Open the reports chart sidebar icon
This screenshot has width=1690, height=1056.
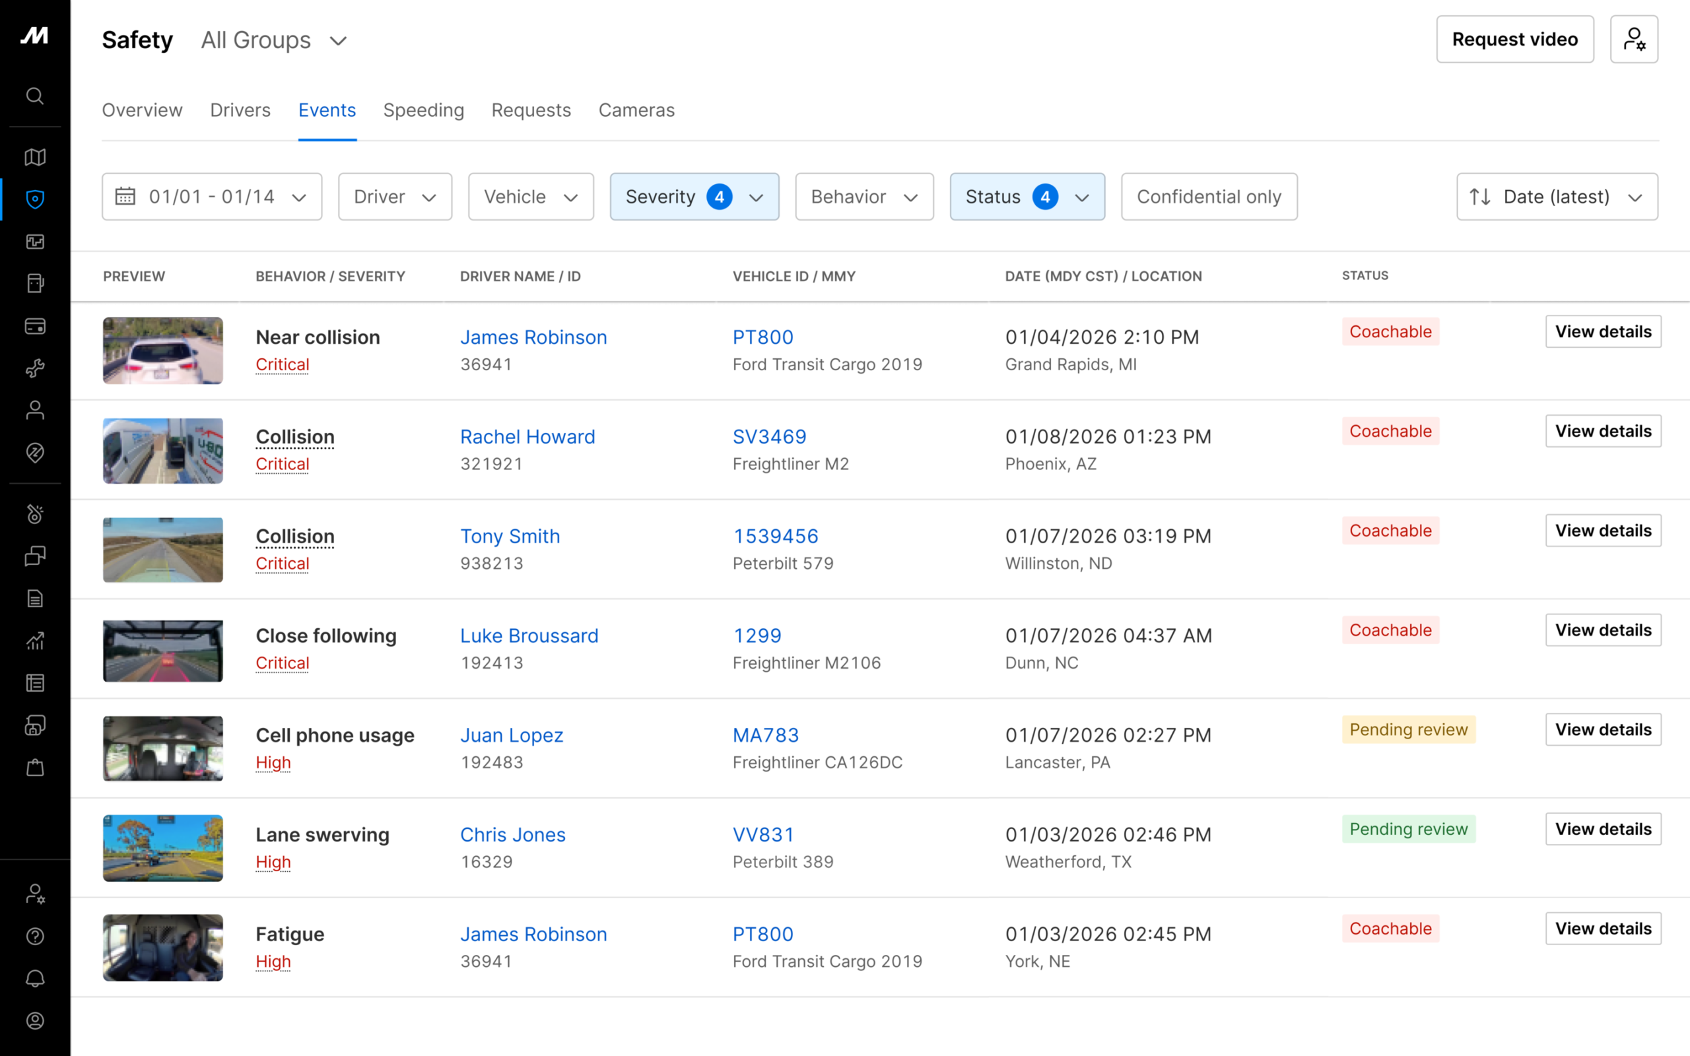tap(35, 640)
